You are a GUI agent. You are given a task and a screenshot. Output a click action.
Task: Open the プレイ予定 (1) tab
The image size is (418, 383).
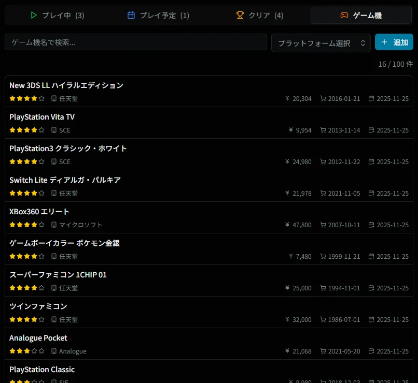158,16
